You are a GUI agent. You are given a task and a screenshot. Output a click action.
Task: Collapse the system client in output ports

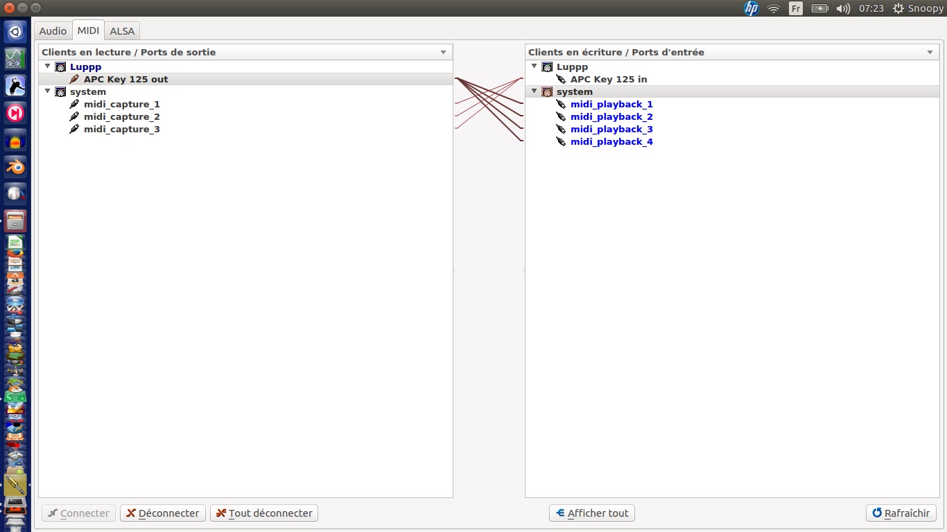pos(47,91)
